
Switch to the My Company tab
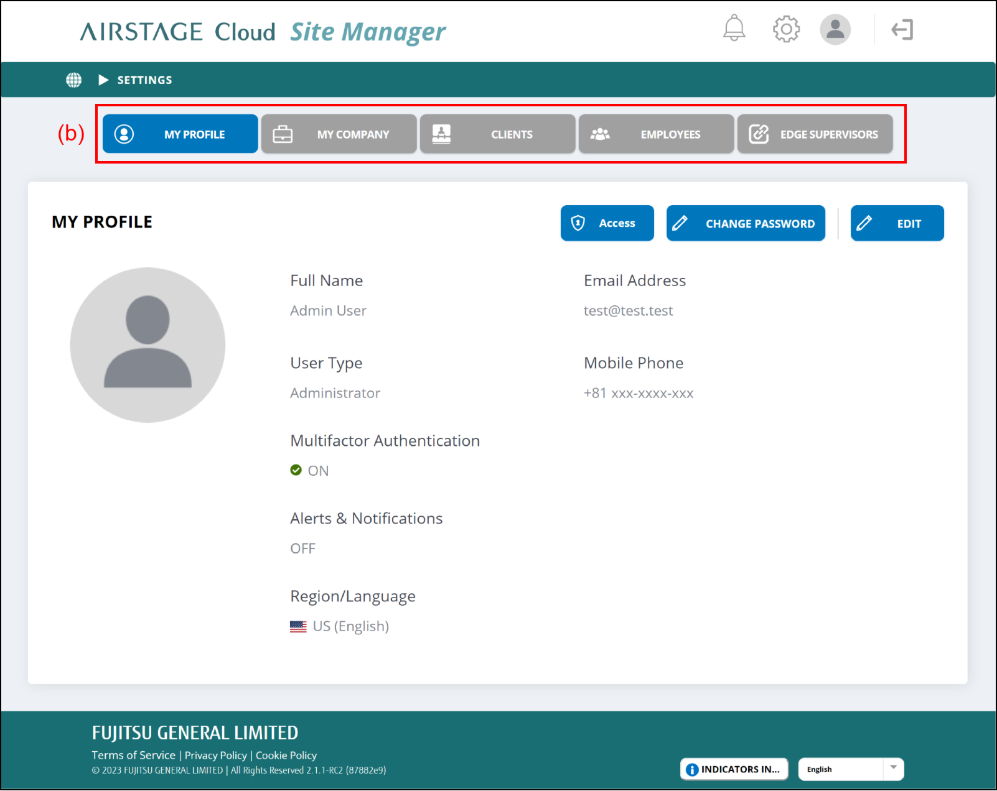[339, 134]
